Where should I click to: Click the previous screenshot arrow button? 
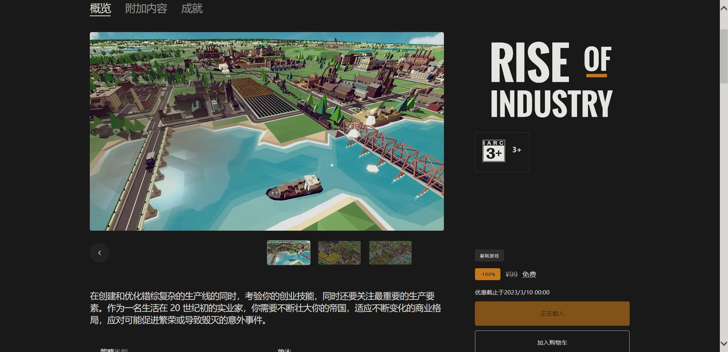click(x=99, y=253)
